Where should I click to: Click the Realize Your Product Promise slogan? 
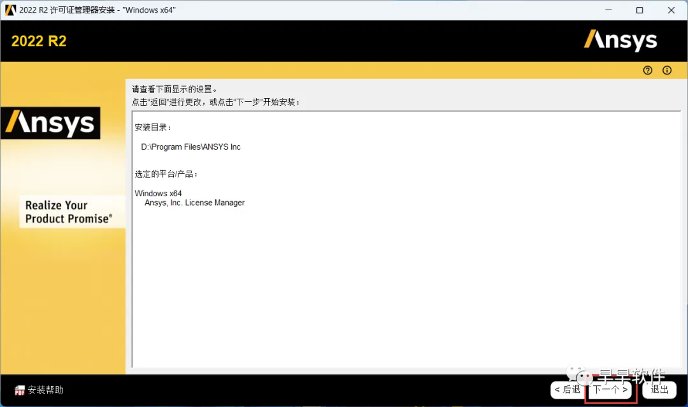(69, 212)
